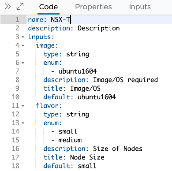The width and height of the screenshot is (172, 171).
Task: Collapse the code panel with double chevron icon
Action: point(7,7)
